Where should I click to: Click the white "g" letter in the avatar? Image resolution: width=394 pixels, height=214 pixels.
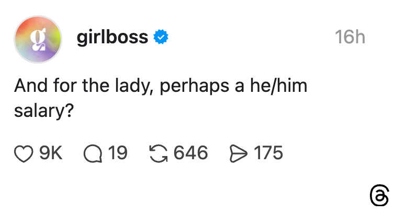pyautogui.click(x=38, y=39)
